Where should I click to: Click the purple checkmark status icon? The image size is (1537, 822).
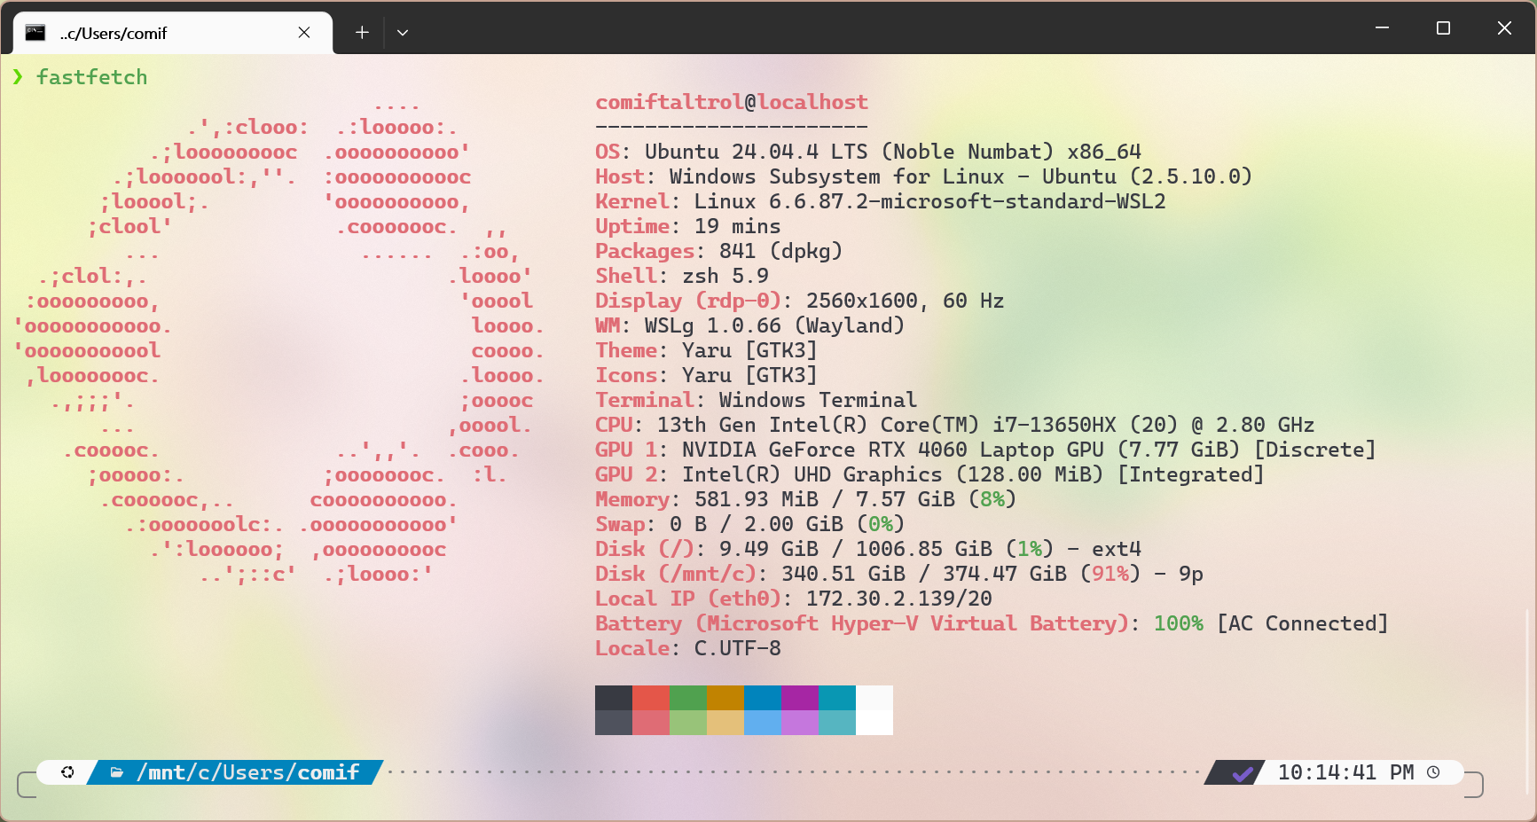pos(1243,773)
